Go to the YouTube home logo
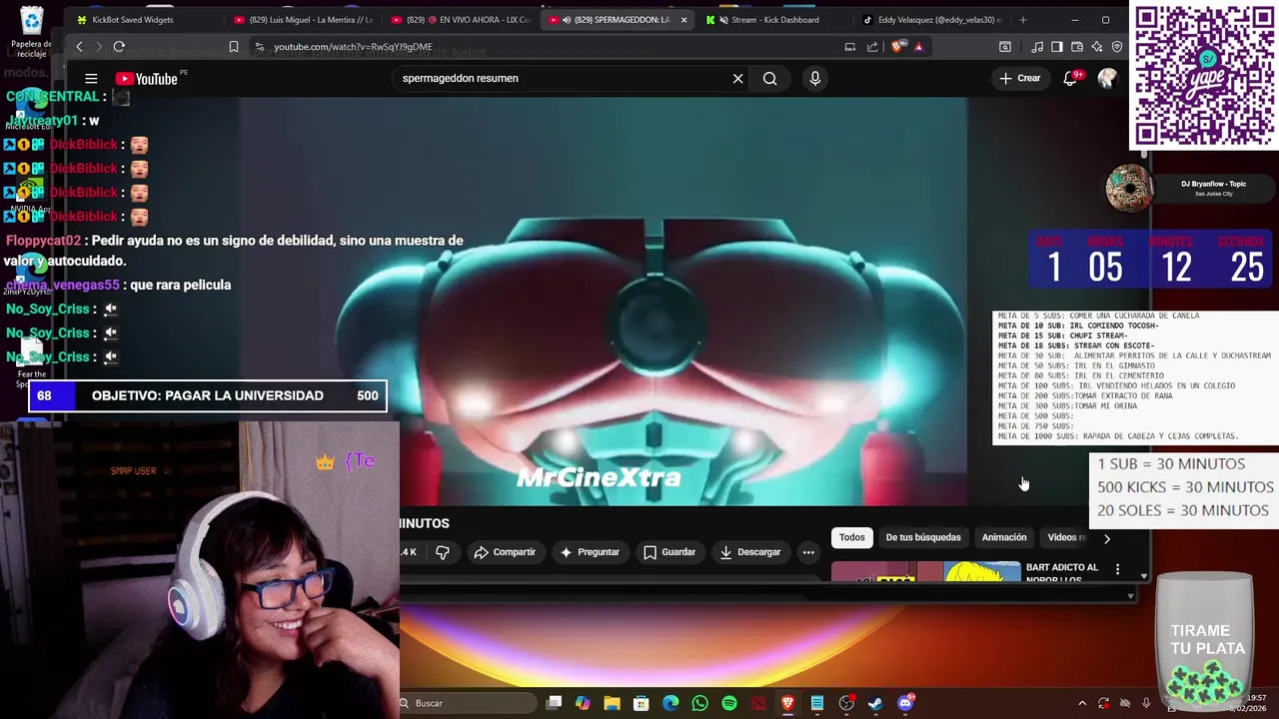Screen dimensions: 1279x719 tap(146, 78)
